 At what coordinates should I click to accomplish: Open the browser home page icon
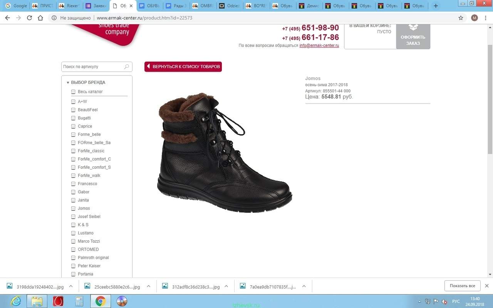pos(40,18)
